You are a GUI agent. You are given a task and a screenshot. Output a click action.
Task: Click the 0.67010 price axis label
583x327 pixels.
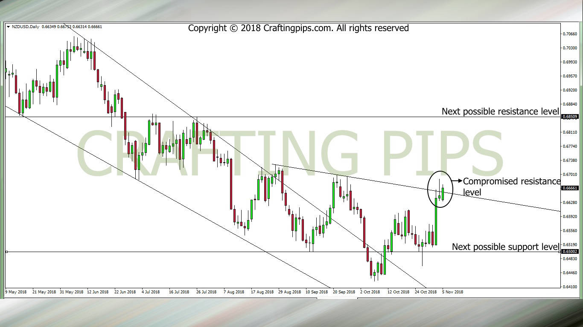point(571,174)
